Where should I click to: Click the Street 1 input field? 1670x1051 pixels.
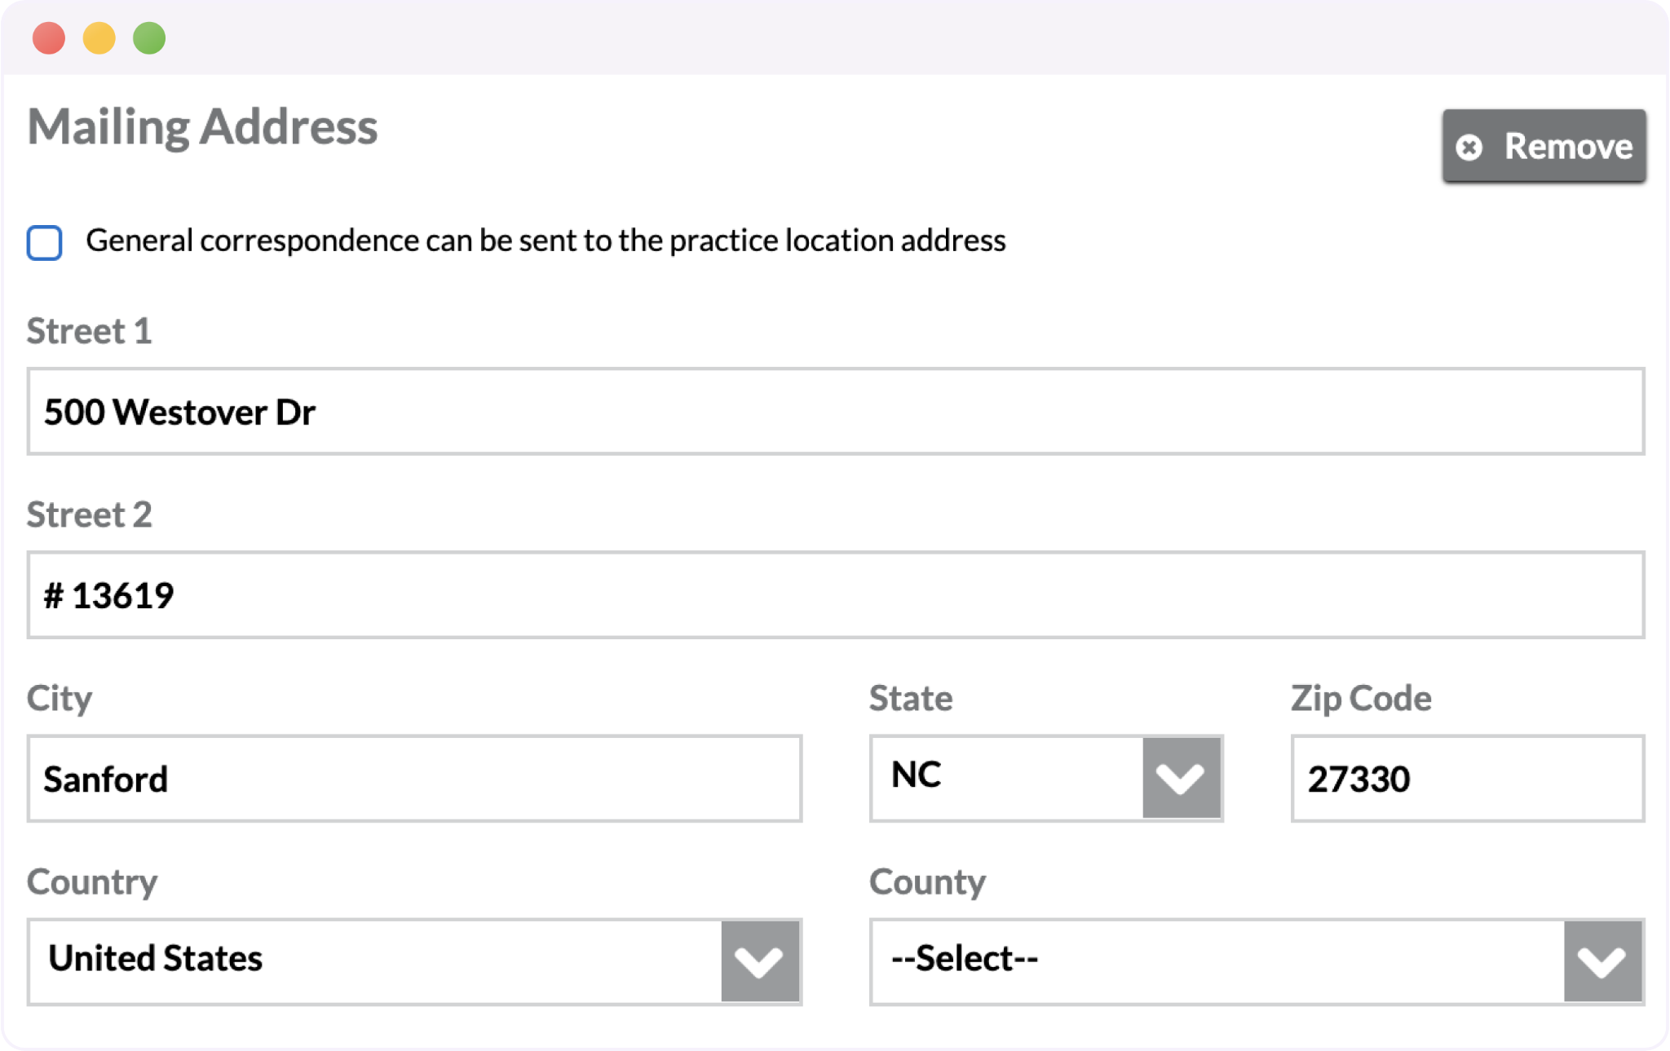pyautogui.click(x=835, y=412)
